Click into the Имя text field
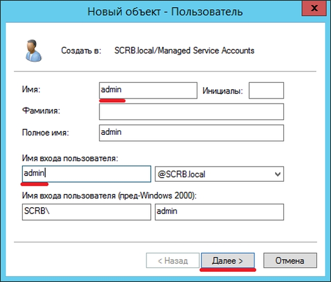 [x=148, y=90]
